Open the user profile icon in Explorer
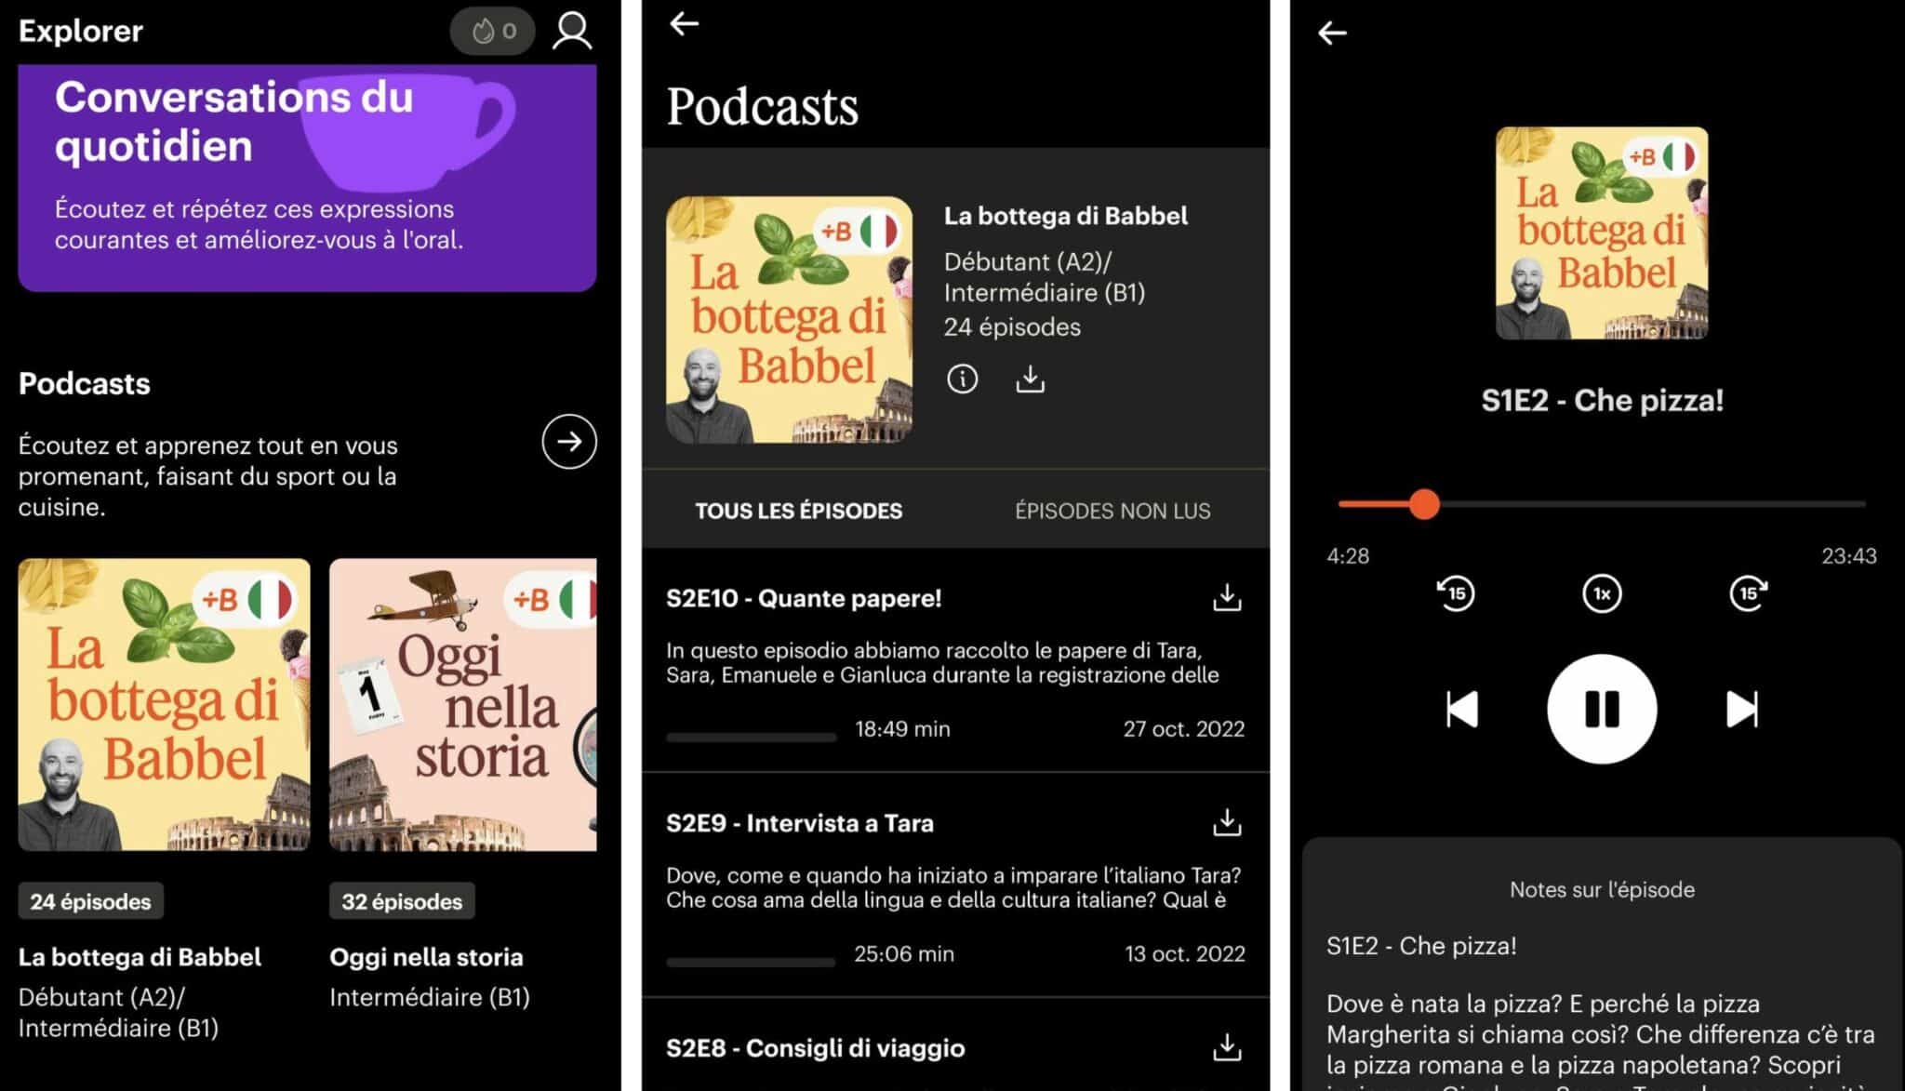The width and height of the screenshot is (1905, 1091). (x=572, y=31)
